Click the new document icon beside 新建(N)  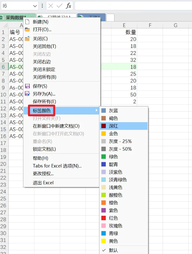(28, 22)
